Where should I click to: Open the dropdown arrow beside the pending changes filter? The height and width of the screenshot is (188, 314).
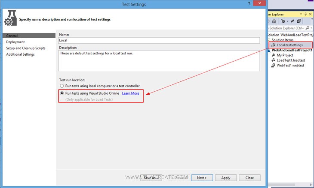pos(287,21)
